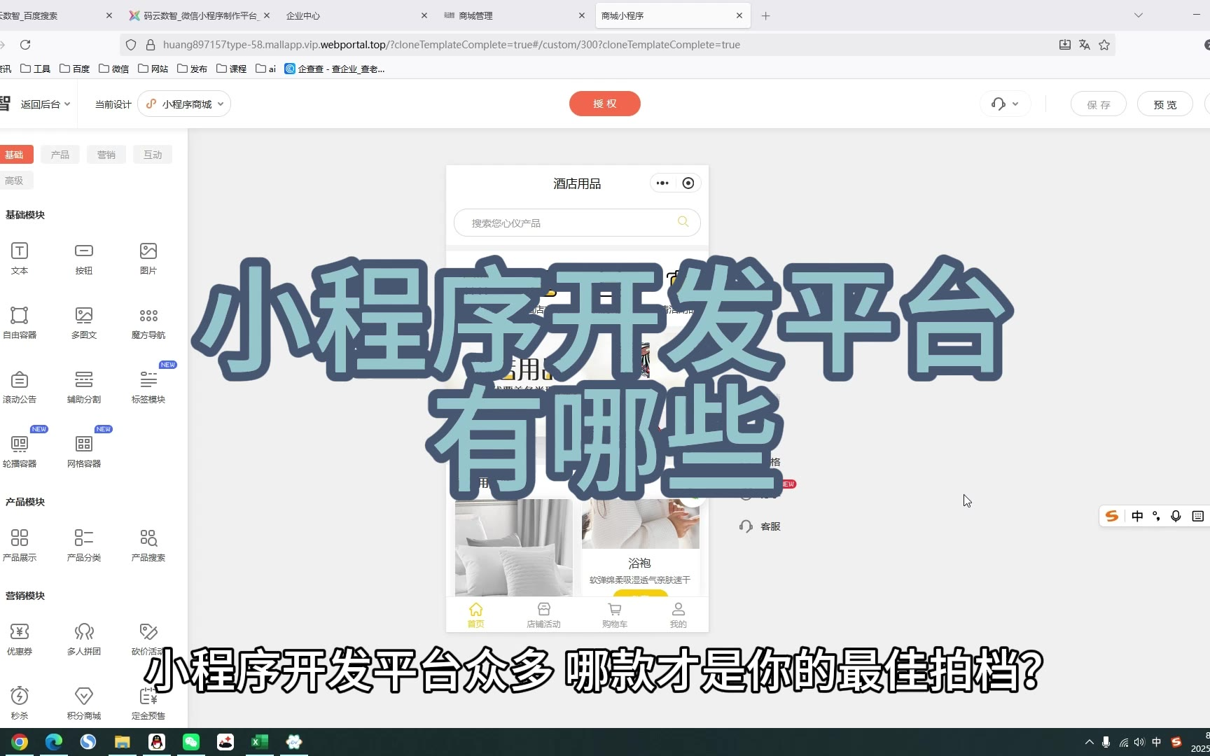Insert the 图片 image module
This screenshot has height=756, width=1210.
tap(148, 258)
